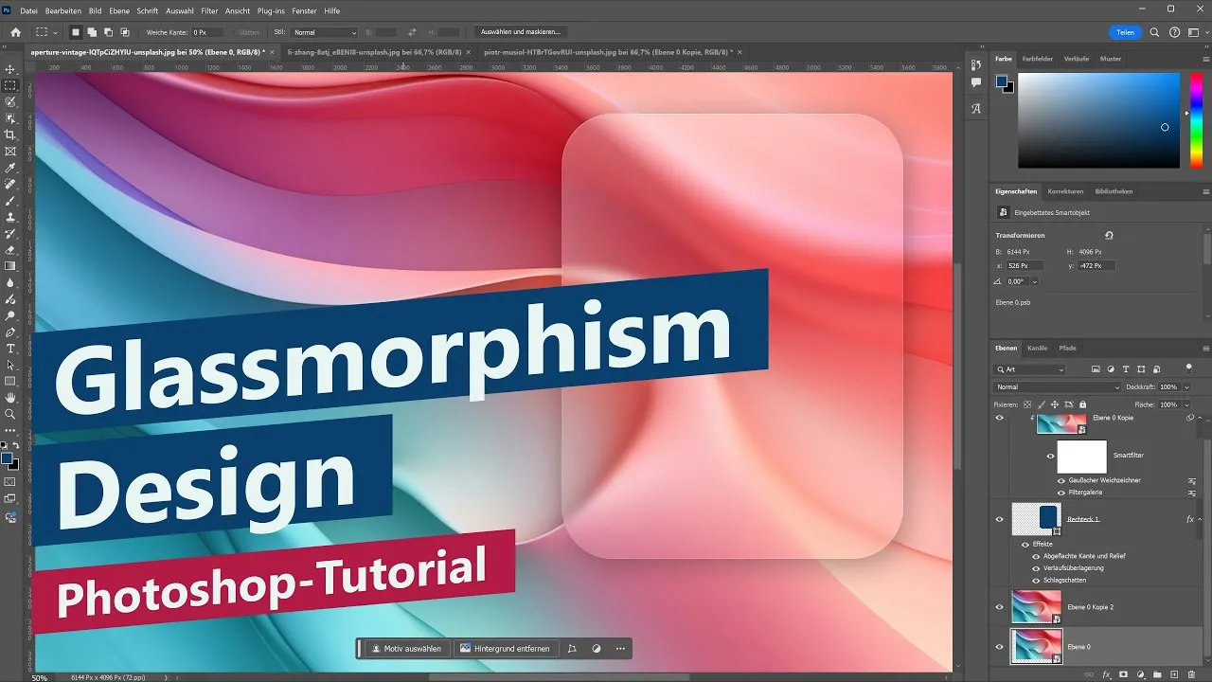The image size is (1212, 682).
Task: Click the foreground color swatch
Action: pos(8,458)
